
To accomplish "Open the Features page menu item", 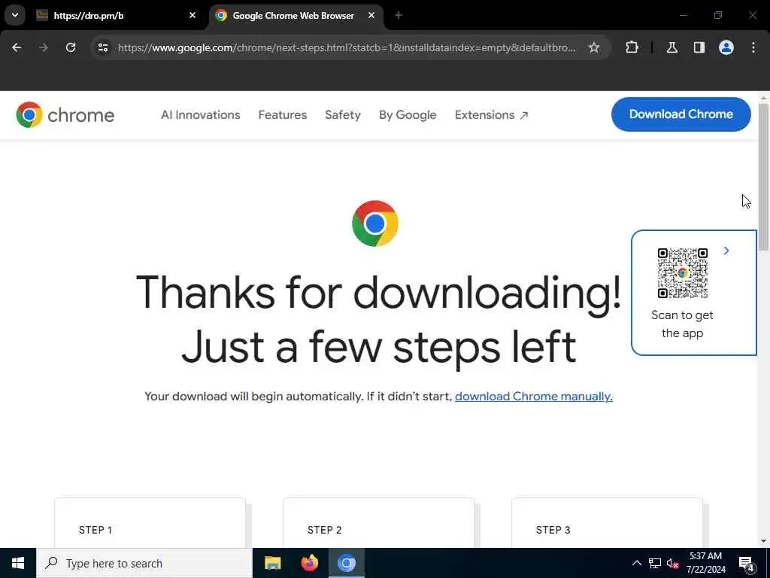I will (x=283, y=115).
